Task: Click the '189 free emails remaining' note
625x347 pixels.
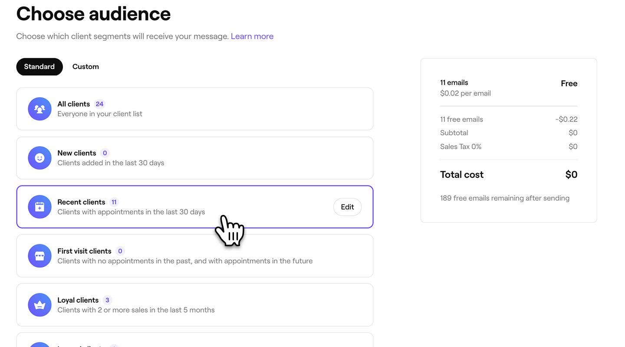Action: point(504,198)
